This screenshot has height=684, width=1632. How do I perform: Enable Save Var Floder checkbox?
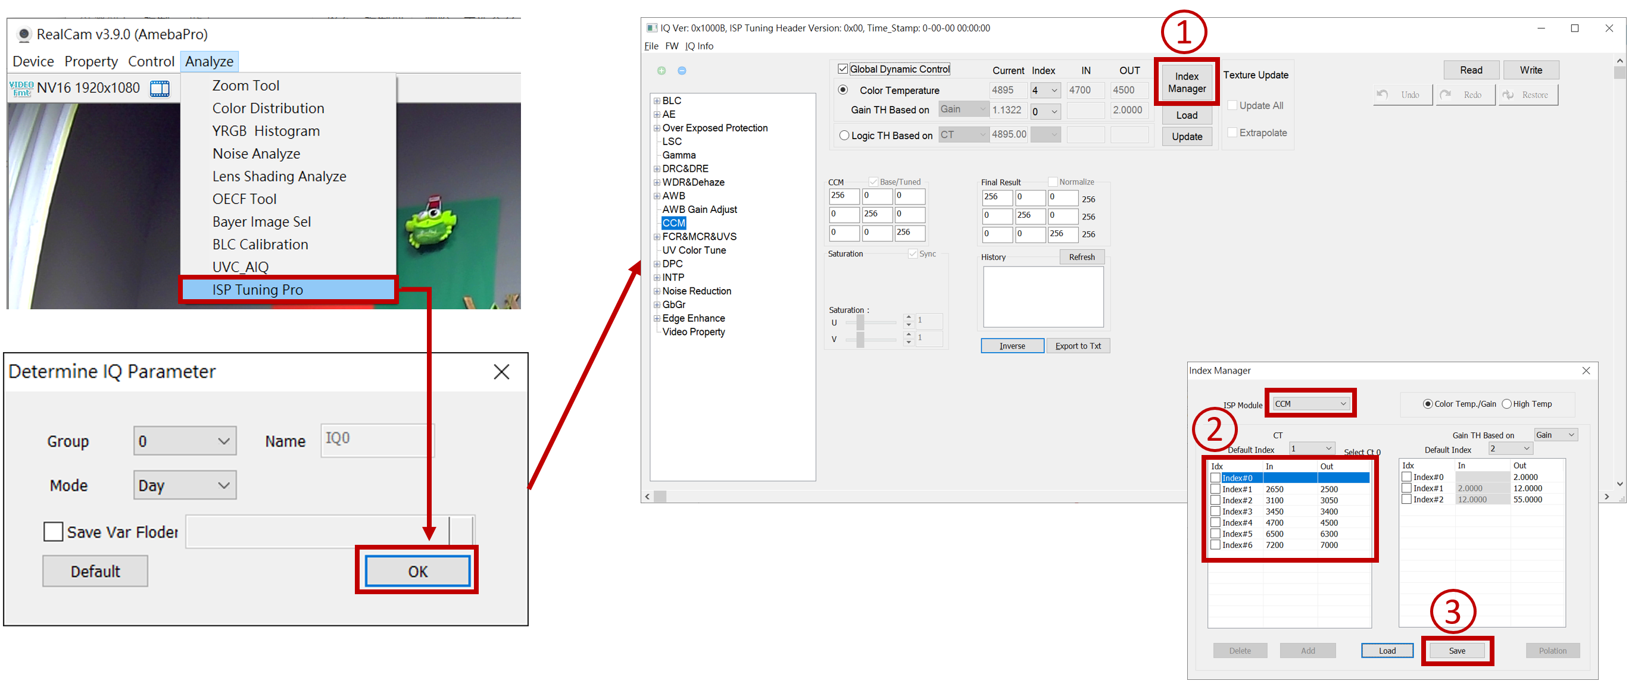pyautogui.click(x=53, y=532)
